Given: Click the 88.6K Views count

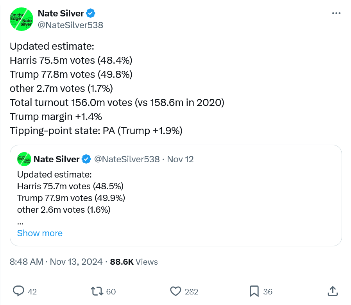Looking at the screenshot, I should 134,262.
